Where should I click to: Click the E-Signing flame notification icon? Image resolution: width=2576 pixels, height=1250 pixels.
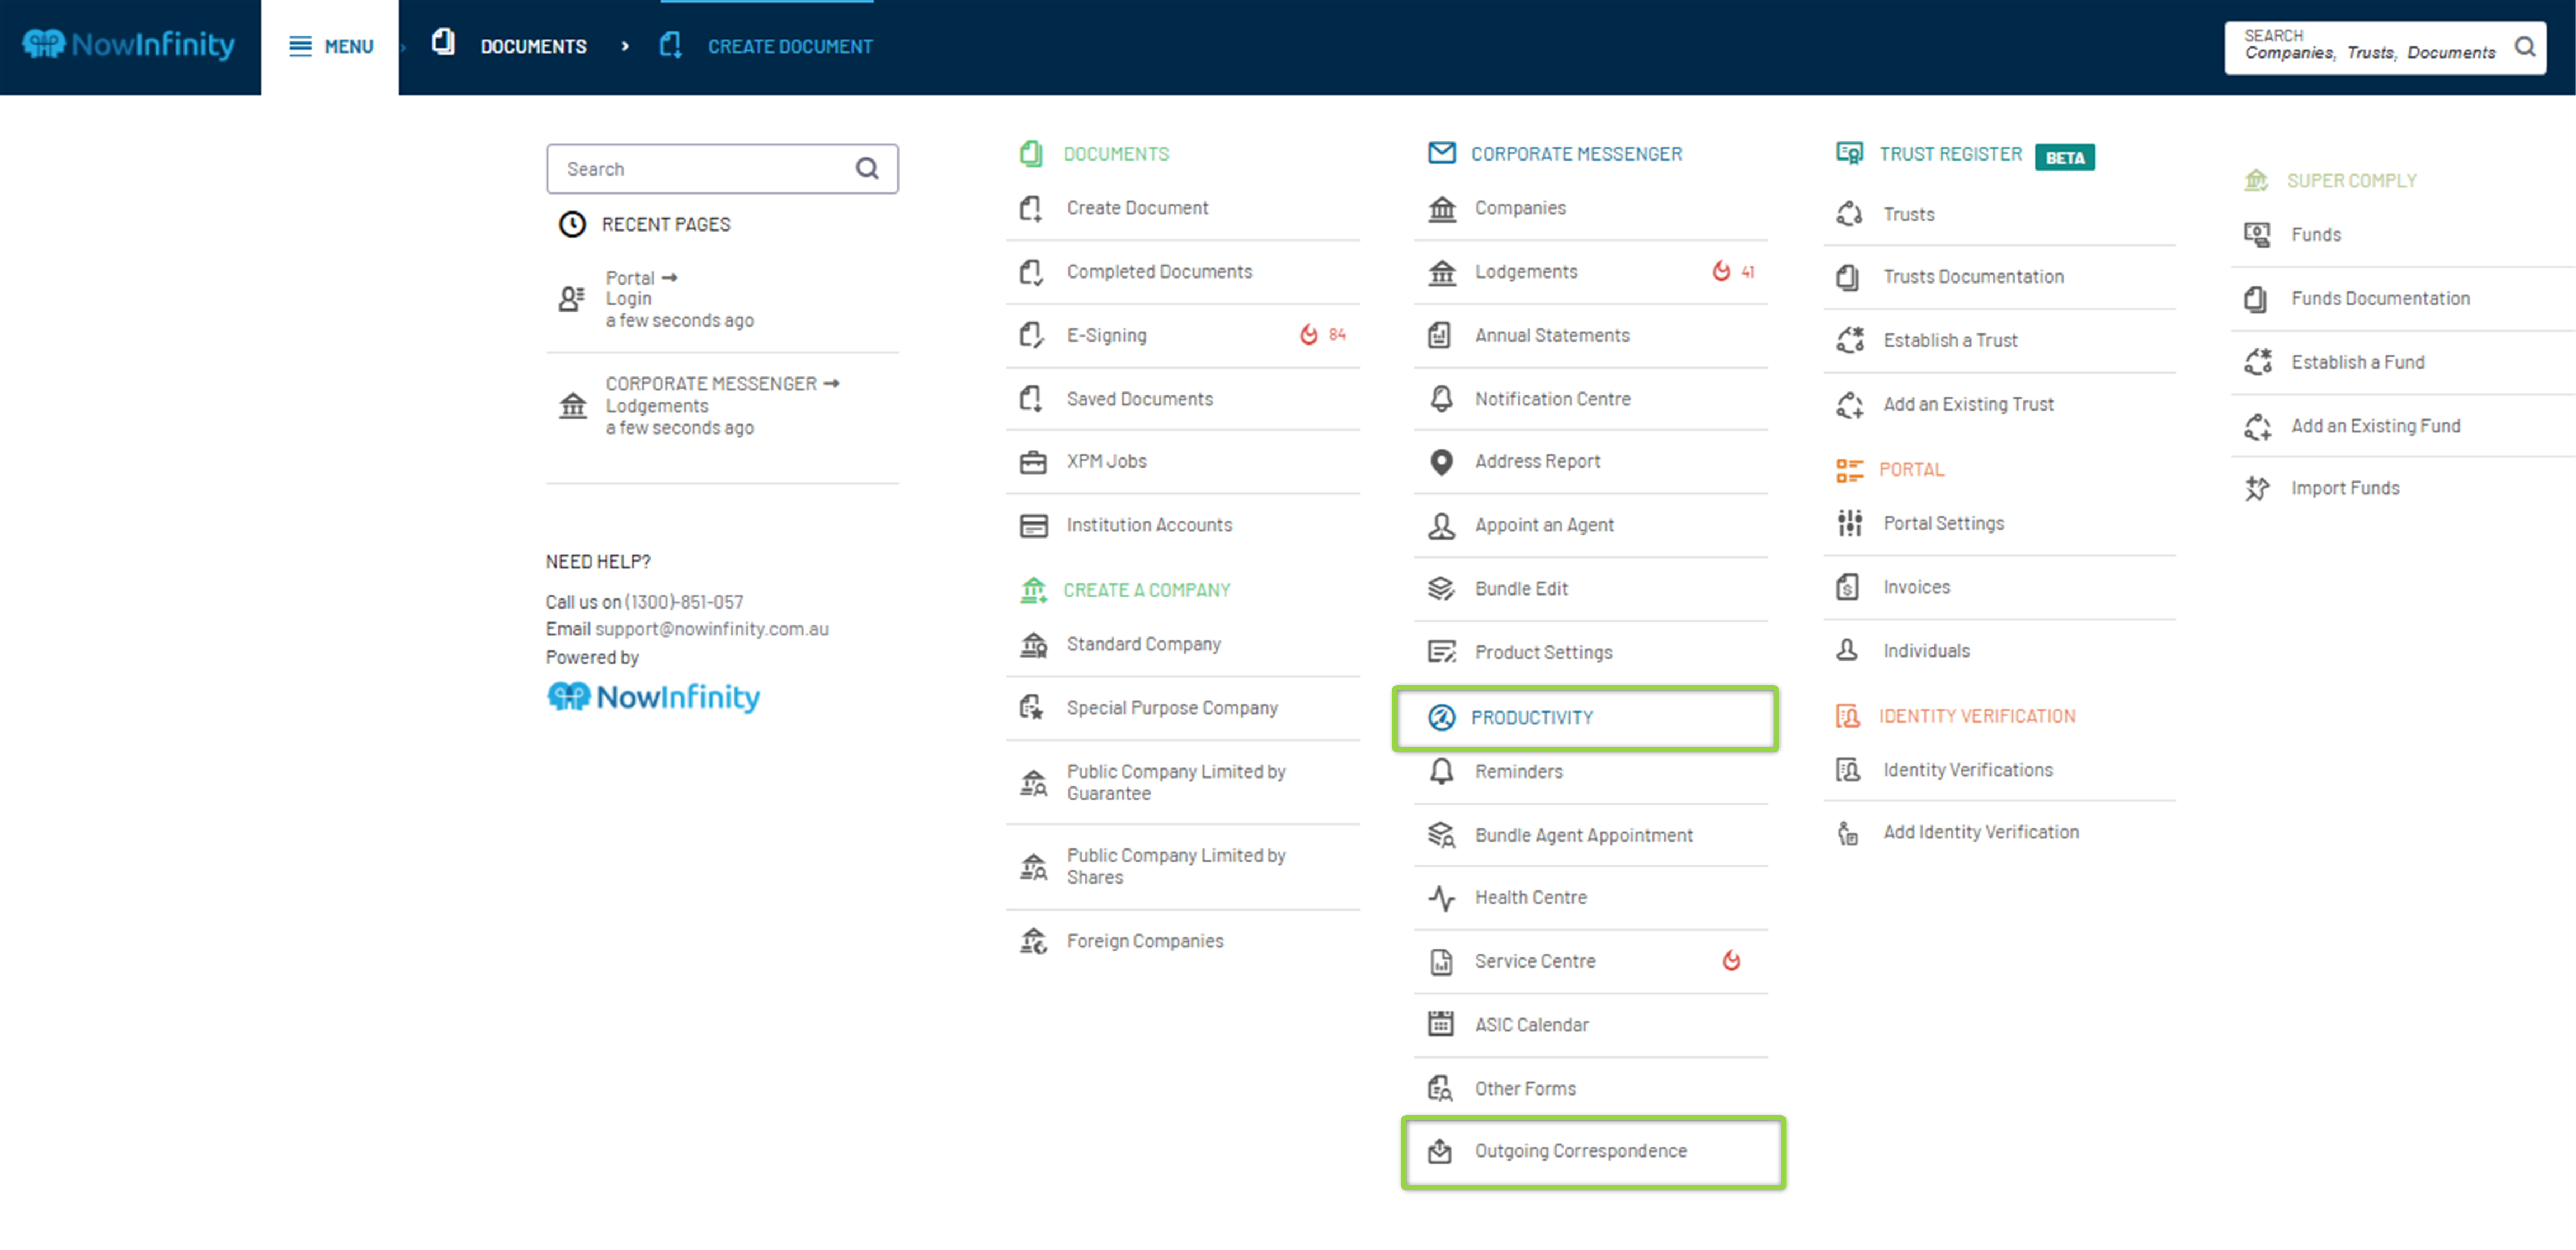pos(1308,335)
